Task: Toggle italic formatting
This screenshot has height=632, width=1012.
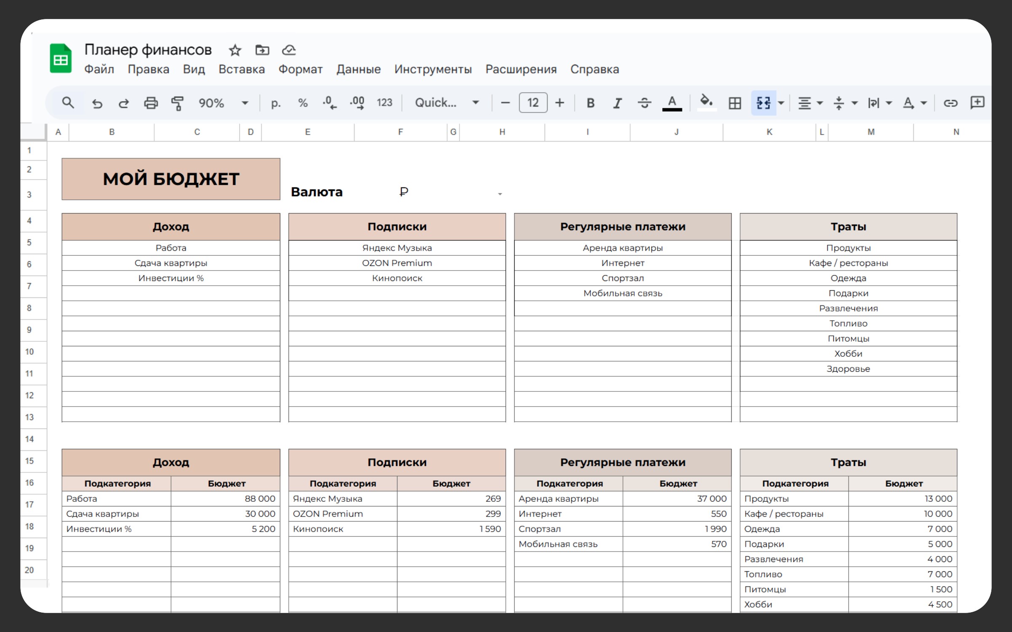Action: pyautogui.click(x=617, y=103)
